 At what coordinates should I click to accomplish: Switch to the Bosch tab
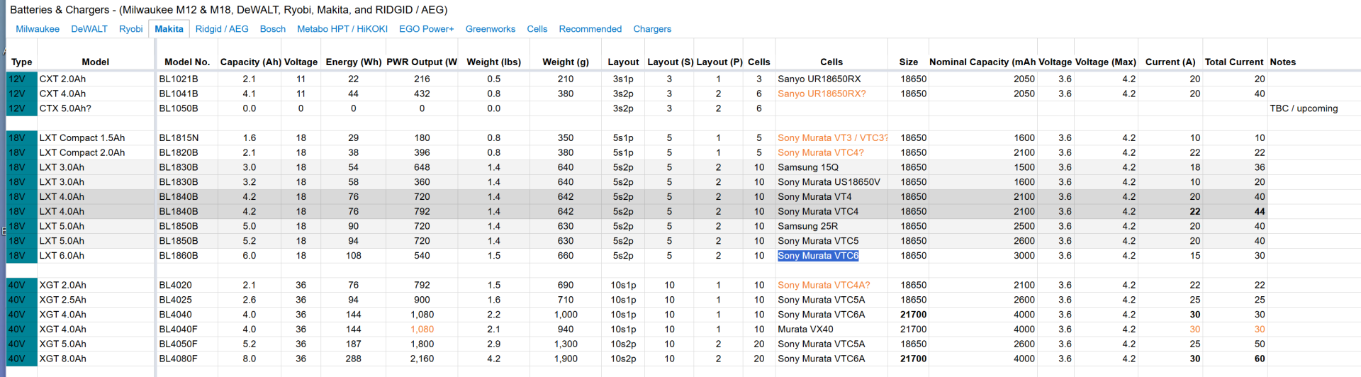(x=272, y=29)
